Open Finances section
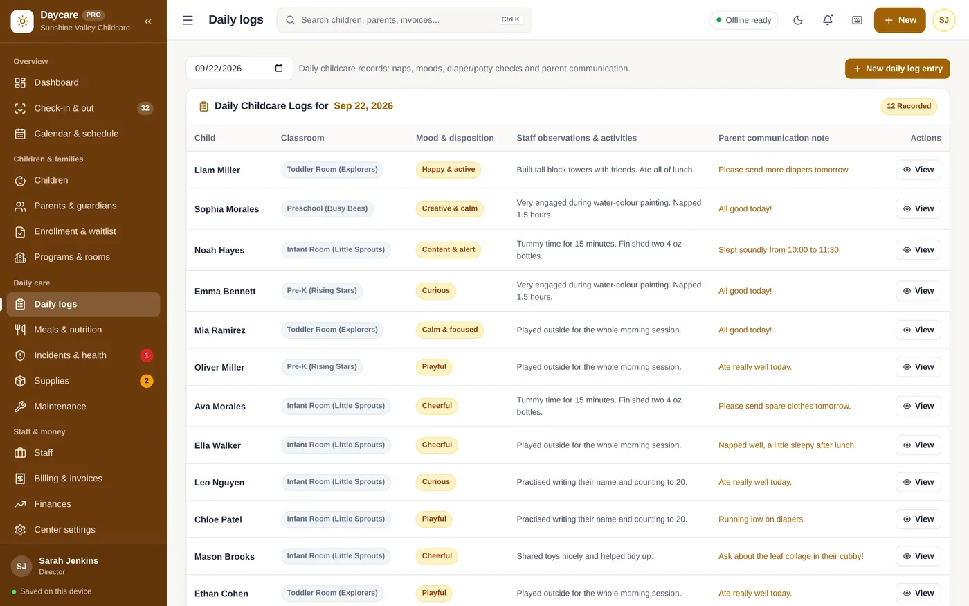Viewport: 969px width, 606px height. [83, 504]
